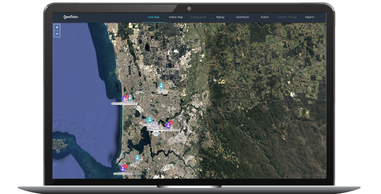Click the red badge on the purple marker east of centre
This screenshot has width=381, height=194.
coord(171,123)
